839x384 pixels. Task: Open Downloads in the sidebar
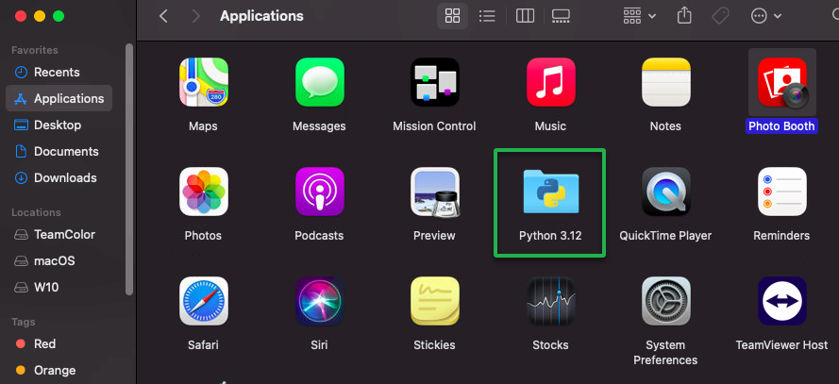coord(59,177)
